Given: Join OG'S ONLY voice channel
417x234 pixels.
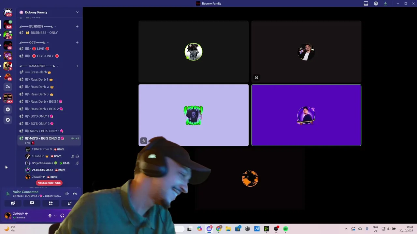Looking at the screenshot, I should (x=49, y=56).
